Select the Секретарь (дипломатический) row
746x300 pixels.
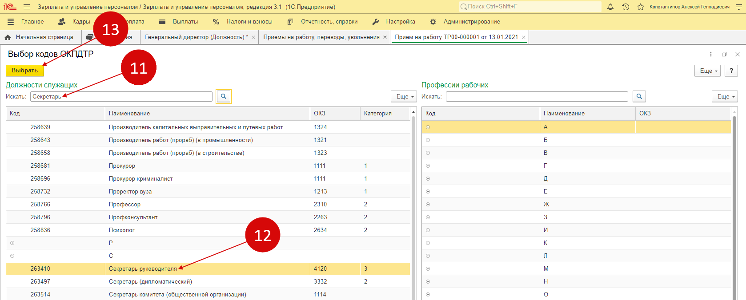tap(208, 281)
